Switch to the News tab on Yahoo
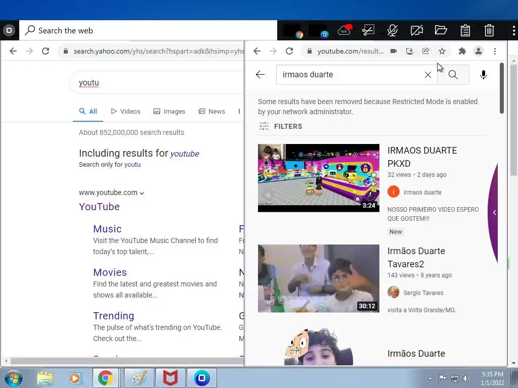Image resolution: width=518 pixels, height=388 pixels. (212, 112)
